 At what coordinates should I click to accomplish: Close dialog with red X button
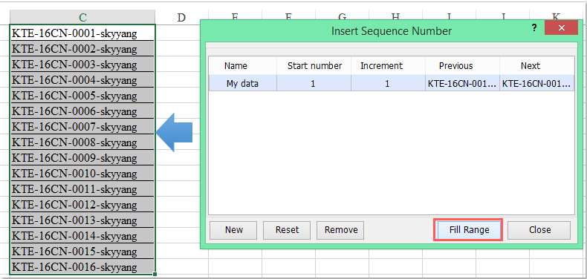click(561, 27)
